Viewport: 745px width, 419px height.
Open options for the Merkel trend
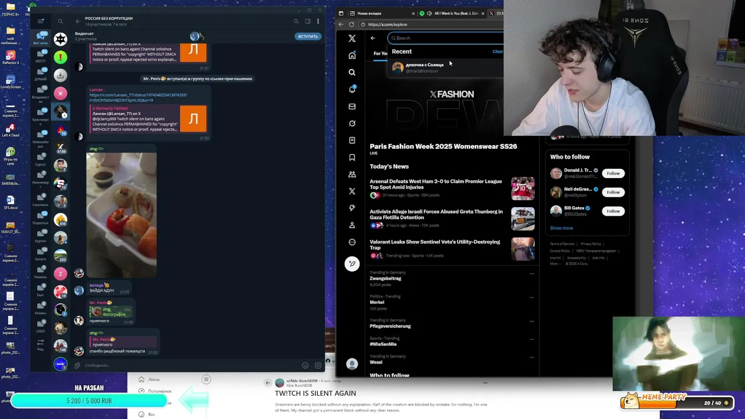[x=531, y=297]
